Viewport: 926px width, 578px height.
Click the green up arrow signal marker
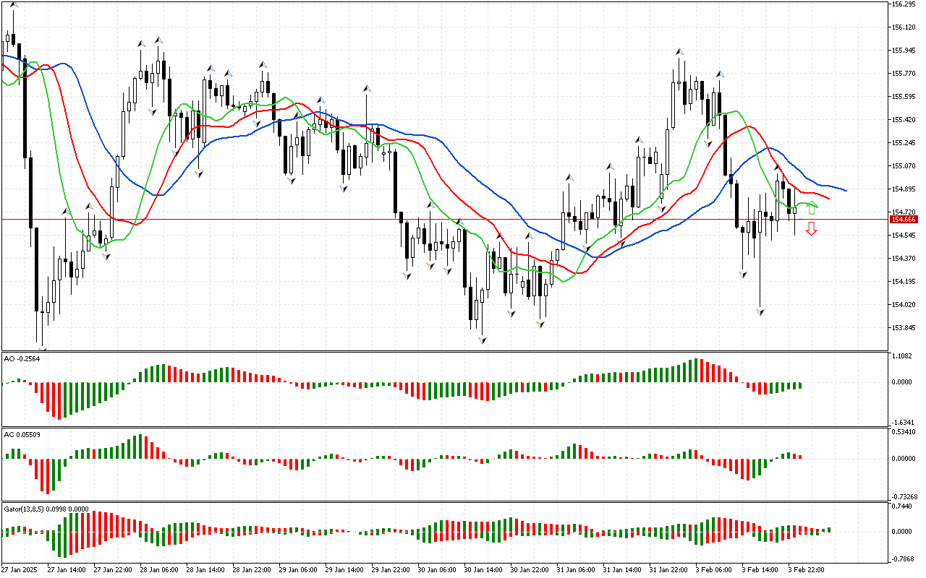[x=812, y=210]
